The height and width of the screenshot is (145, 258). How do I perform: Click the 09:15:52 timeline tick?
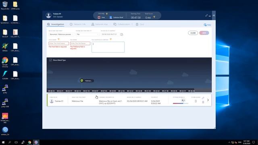(x=130, y=91)
